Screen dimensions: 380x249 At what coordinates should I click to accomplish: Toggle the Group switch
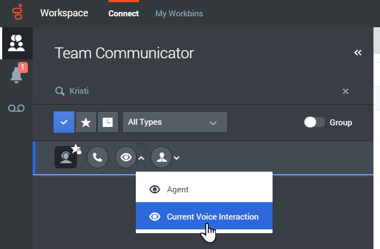click(x=315, y=122)
